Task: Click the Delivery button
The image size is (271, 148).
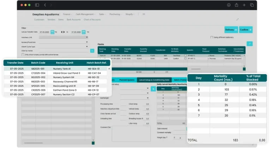Action: click(231, 30)
